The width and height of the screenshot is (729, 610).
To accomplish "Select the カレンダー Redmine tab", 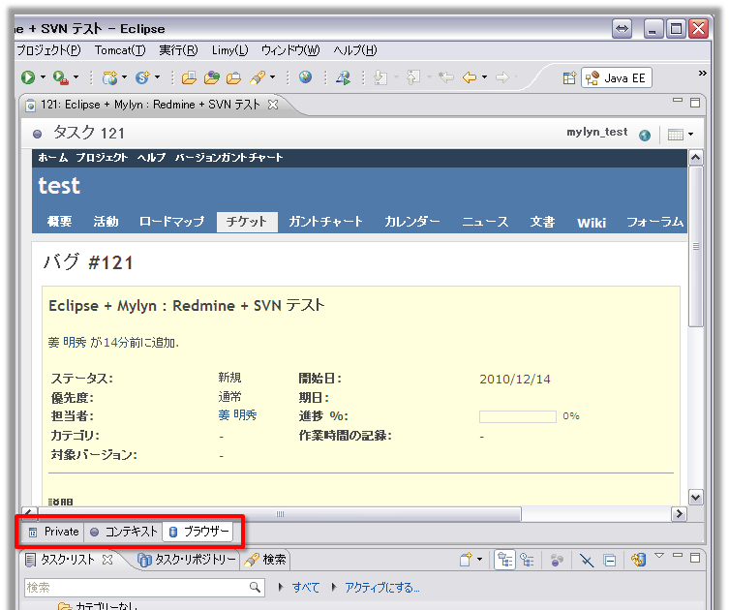I will pyautogui.click(x=411, y=222).
